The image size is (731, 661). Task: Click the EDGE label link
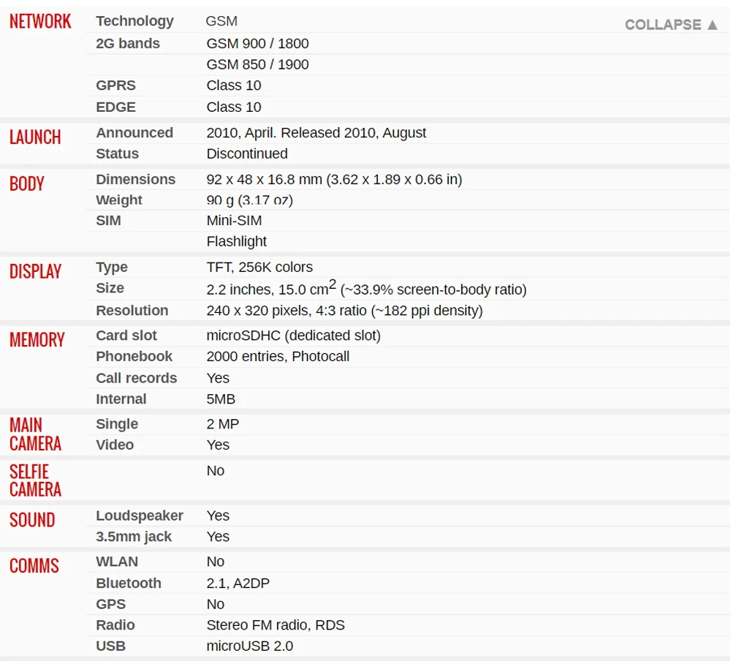coord(115,107)
